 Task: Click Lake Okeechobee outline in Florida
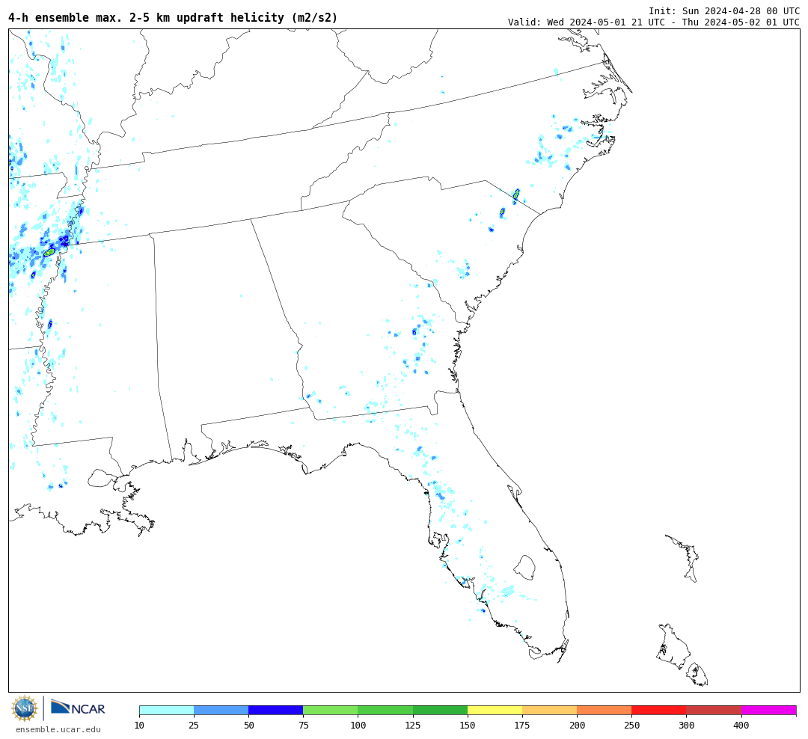tap(525, 568)
